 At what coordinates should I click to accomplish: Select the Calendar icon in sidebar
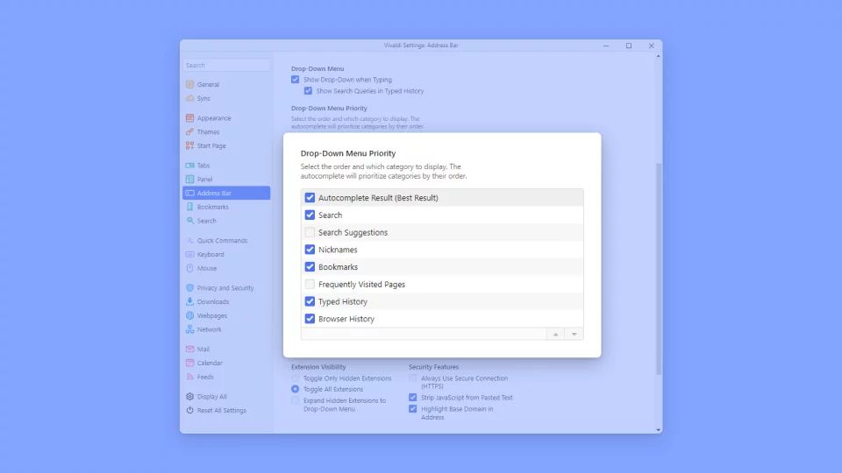point(189,364)
